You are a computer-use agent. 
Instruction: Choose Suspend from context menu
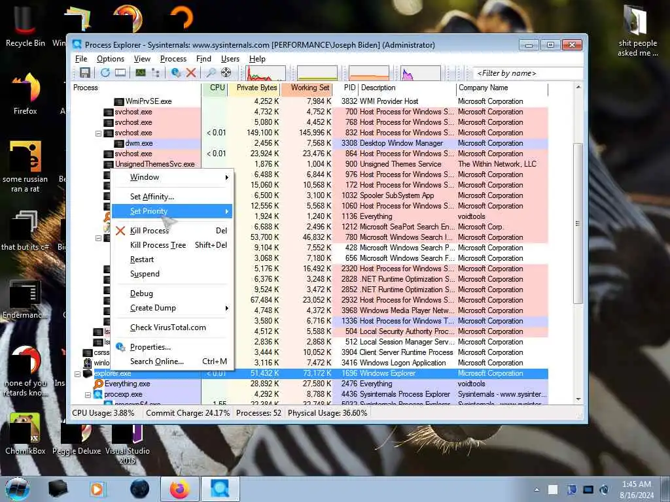click(172, 274)
